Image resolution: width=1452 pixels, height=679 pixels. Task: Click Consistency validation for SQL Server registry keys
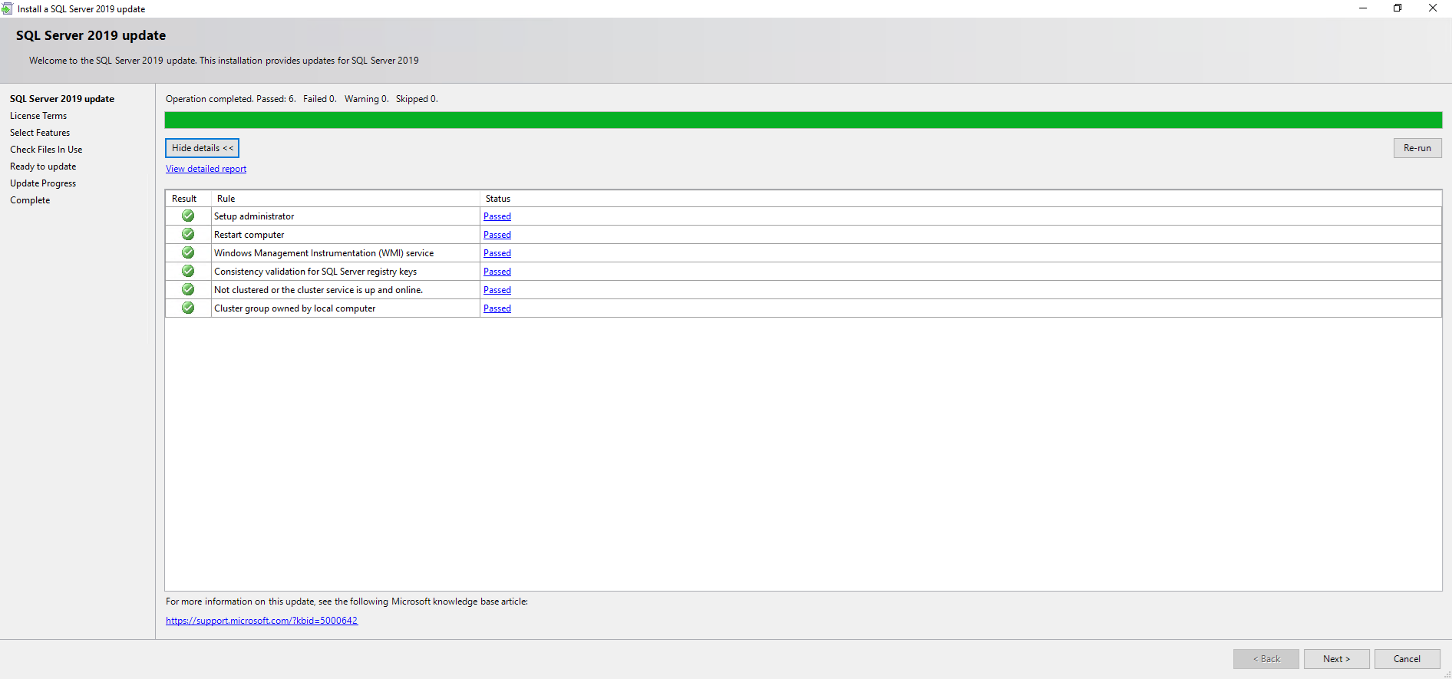tap(315, 272)
